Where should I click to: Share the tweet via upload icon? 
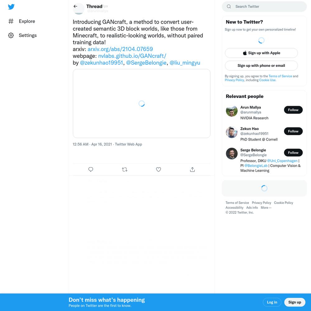tap(193, 169)
